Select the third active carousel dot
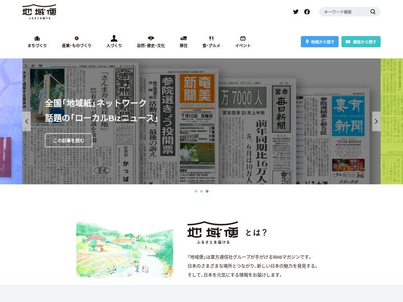The width and height of the screenshot is (403, 302). [207, 191]
